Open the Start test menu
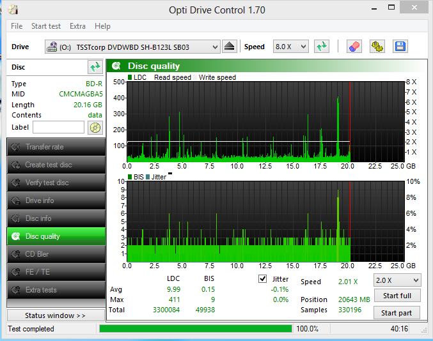This screenshot has width=433, height=341. tap(46, 26)
